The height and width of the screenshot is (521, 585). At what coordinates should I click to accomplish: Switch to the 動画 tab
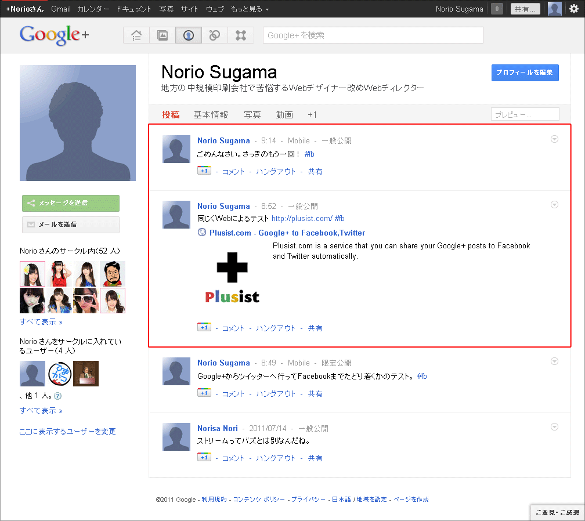(284, 114)
